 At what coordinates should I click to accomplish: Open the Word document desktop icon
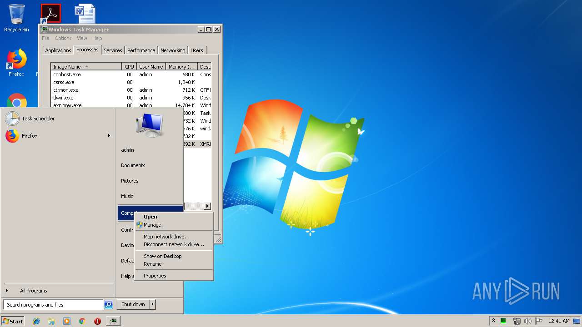click(85, 14)
